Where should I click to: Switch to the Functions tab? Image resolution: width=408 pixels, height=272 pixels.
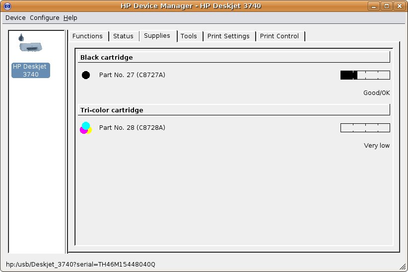87,36
